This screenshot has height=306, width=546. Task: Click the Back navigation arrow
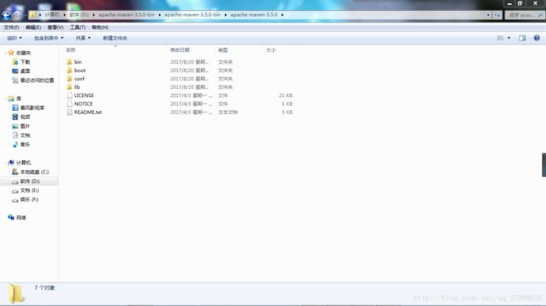(6, 15)
